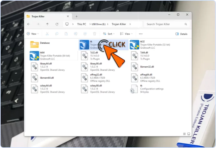Image resolution: width=216 pixels, height=148 pixels.
Task: Click the Database folder name
Action: pos(45,43)
